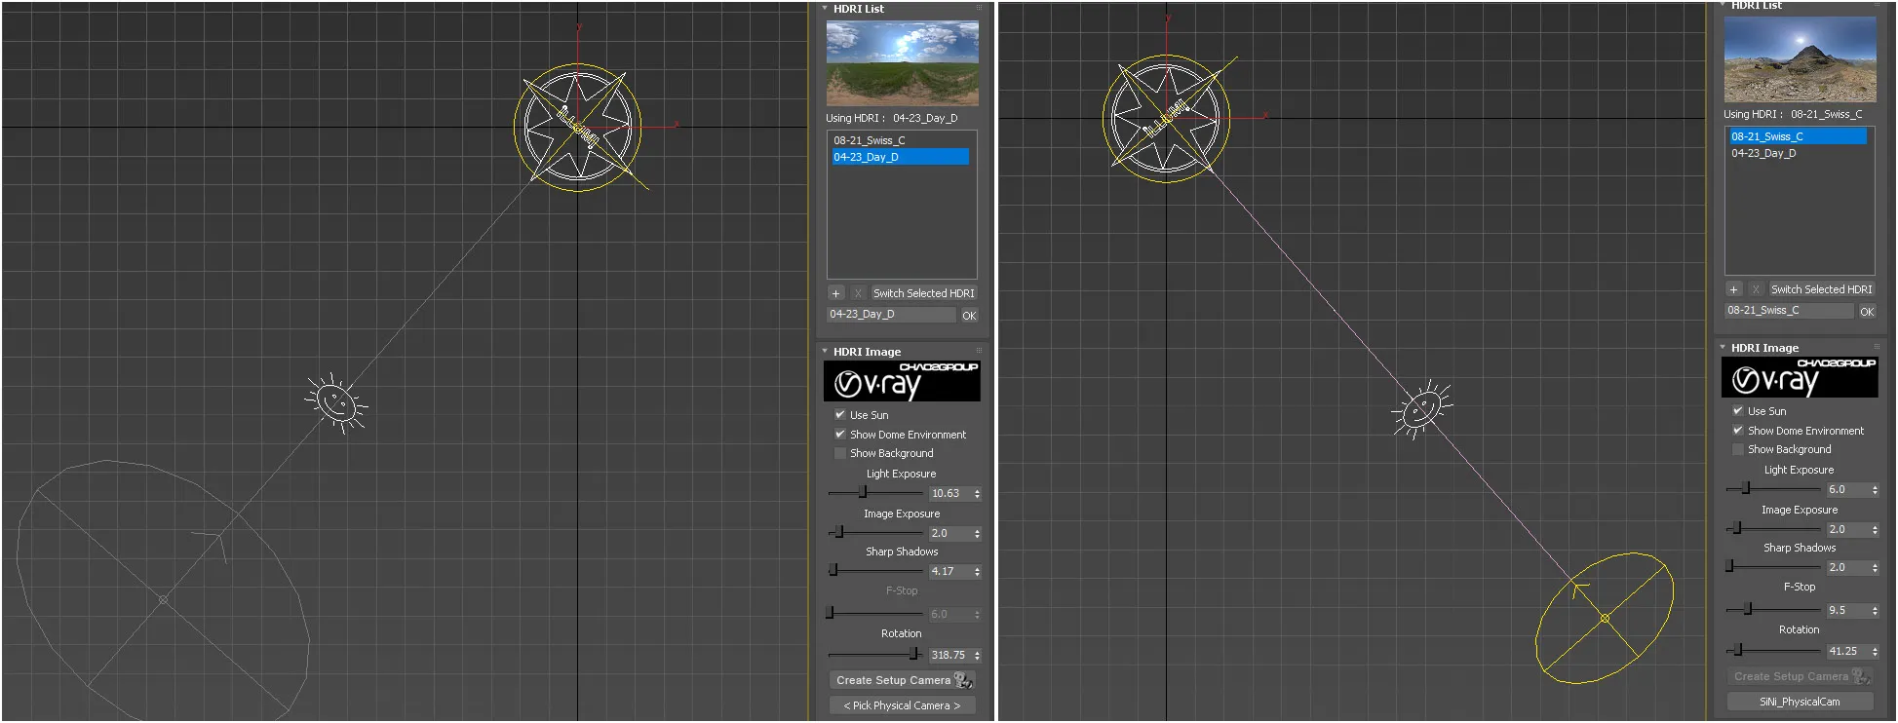Click Rotation value field 318.75

coord(949,656)
